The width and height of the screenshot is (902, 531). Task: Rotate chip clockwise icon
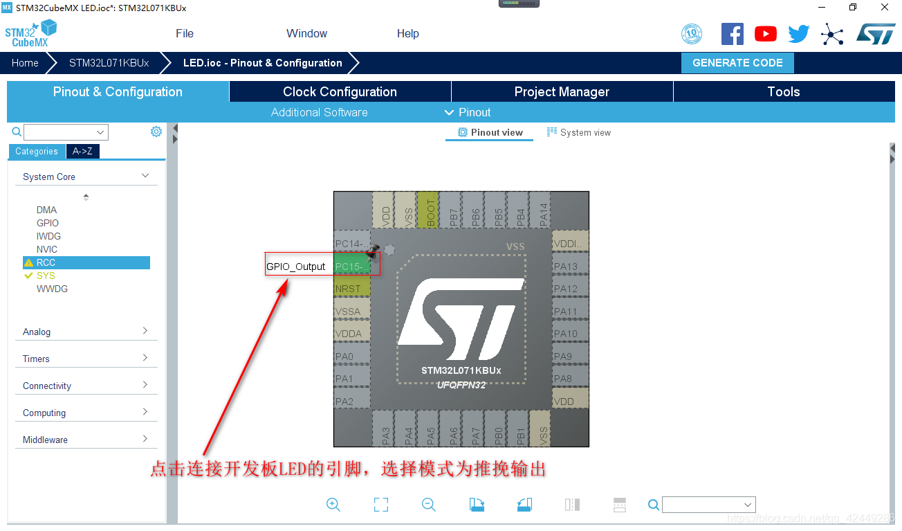point(477,505)
